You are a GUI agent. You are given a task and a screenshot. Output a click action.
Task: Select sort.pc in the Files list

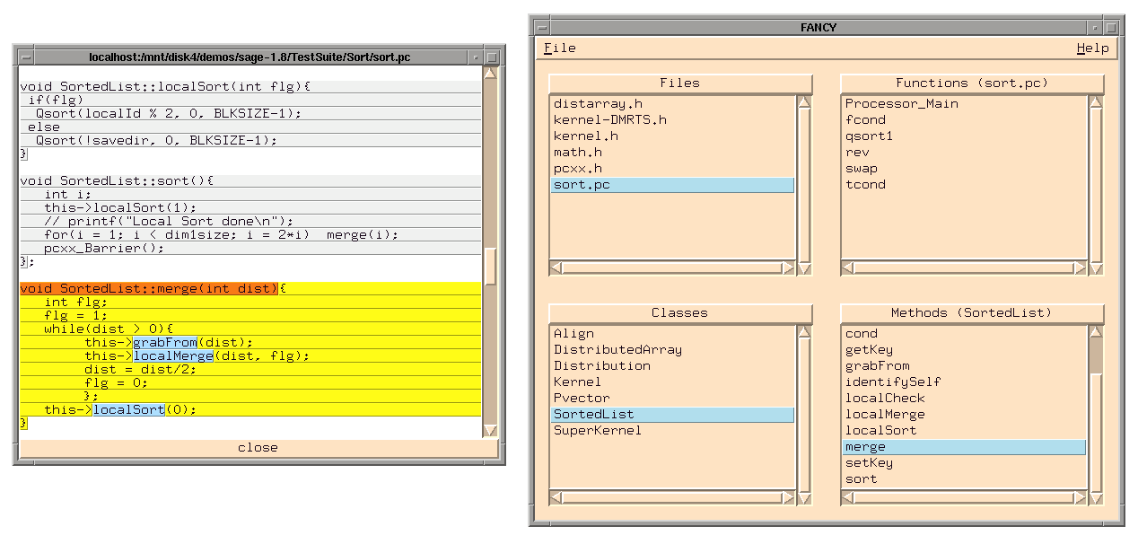[x=672, y=185]
